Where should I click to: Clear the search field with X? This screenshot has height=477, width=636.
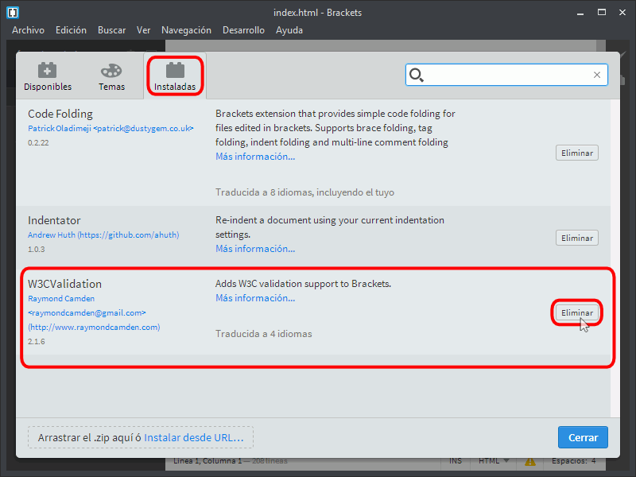[x=597, y=75]
